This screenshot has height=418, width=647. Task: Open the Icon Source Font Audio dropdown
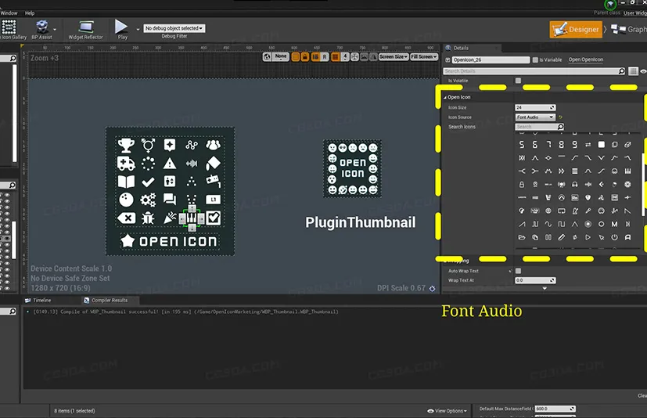point(535,117)
